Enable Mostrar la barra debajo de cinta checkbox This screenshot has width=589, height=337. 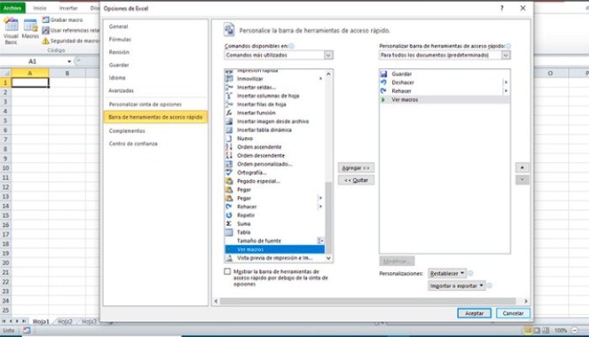(x=227, y=271)
